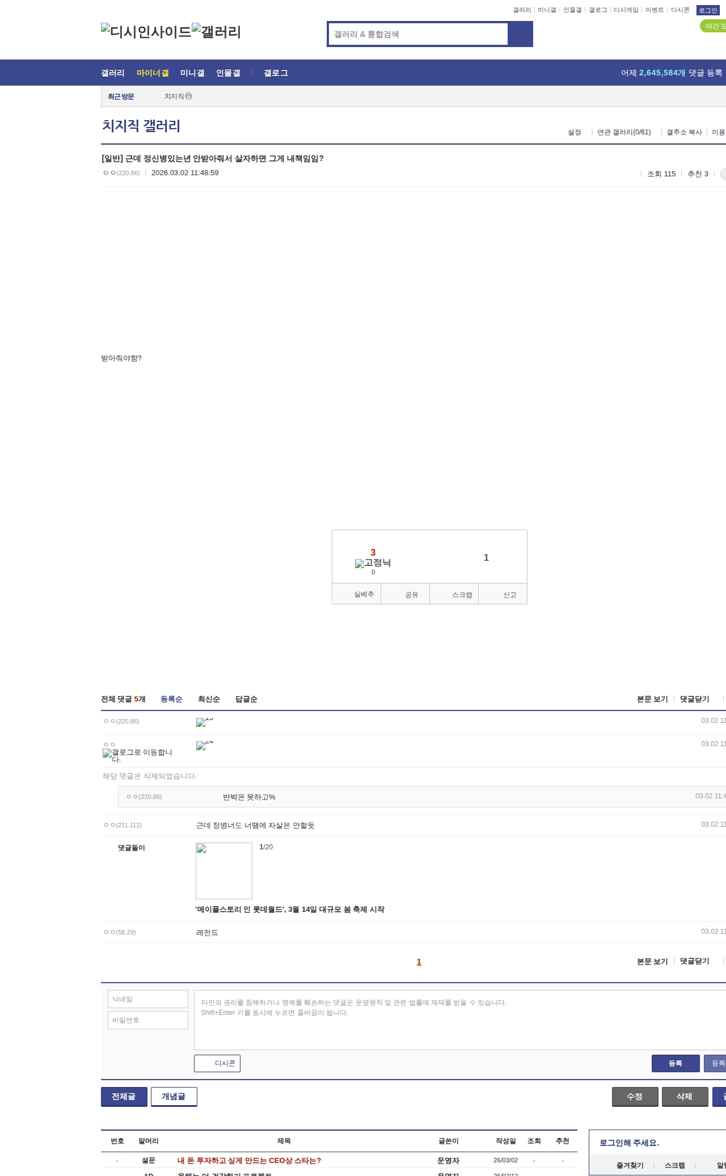Toggle the green 야간 모드 switch
The height and width of the screenshot is (1176, 726).
[714, 26]
